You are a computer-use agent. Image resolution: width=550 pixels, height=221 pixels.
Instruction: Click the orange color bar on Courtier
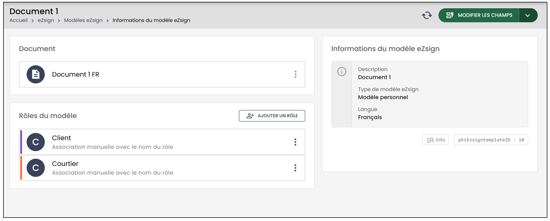pos(21,168)
